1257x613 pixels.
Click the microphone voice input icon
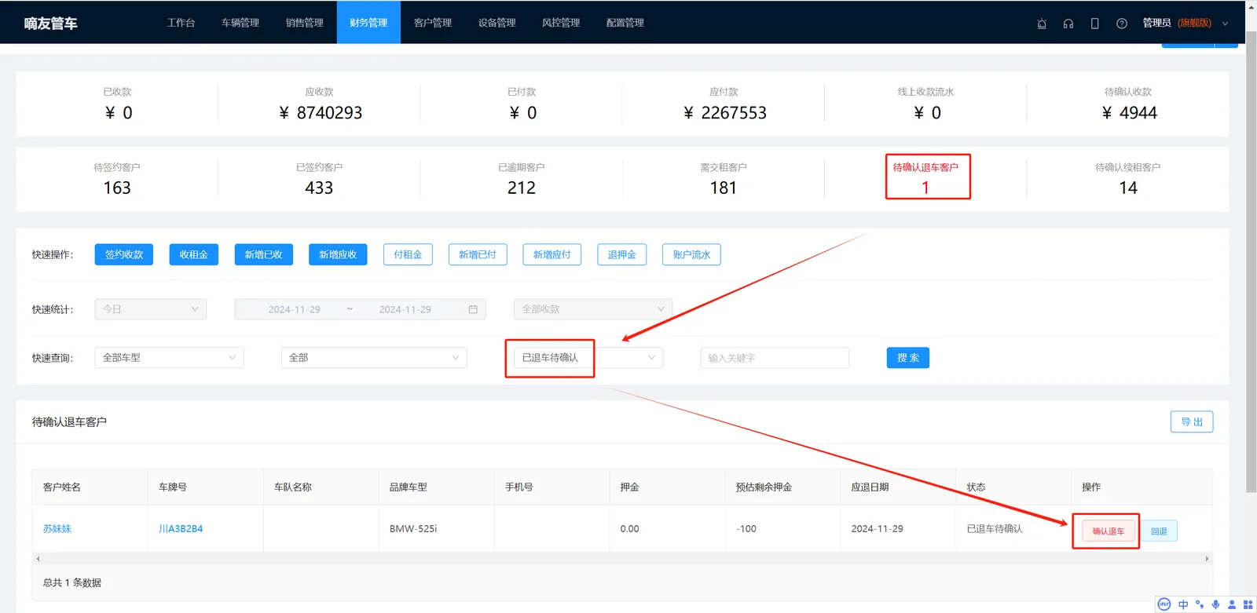(1215, 604)
